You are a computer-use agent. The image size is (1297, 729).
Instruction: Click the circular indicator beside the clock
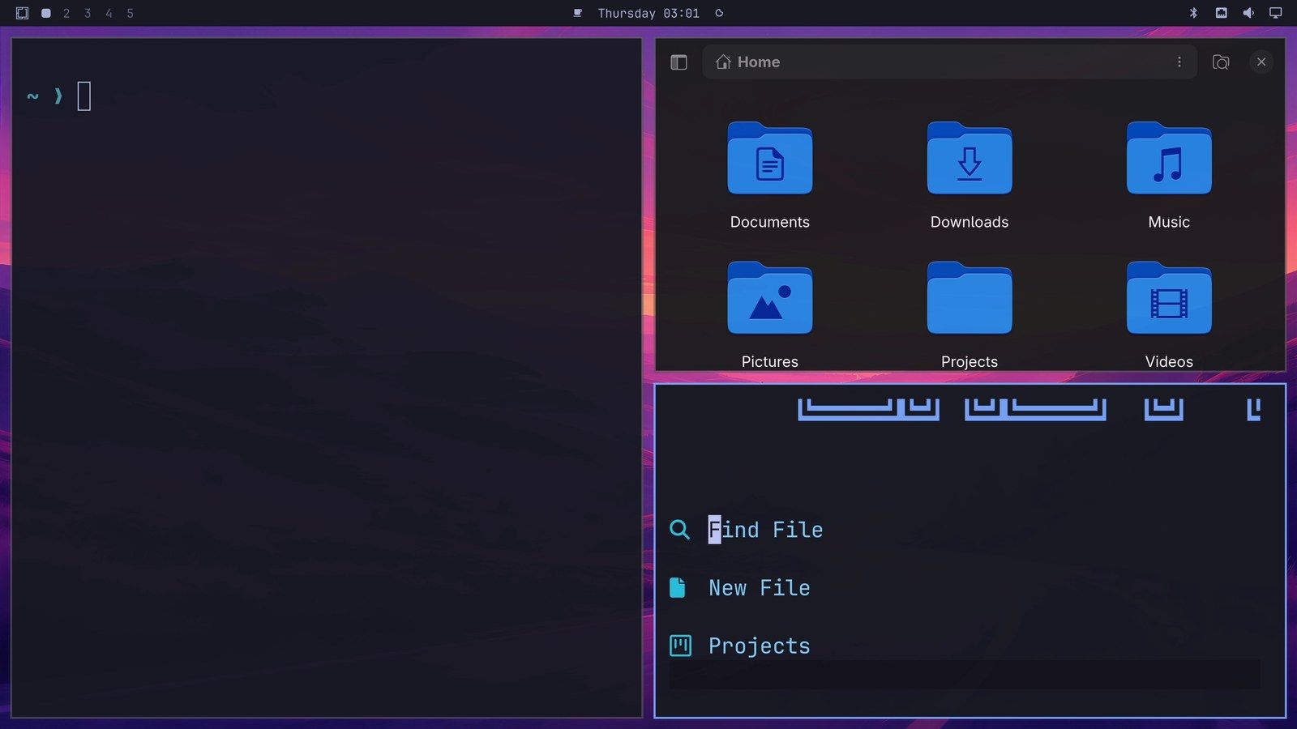[x=719, y=13]
